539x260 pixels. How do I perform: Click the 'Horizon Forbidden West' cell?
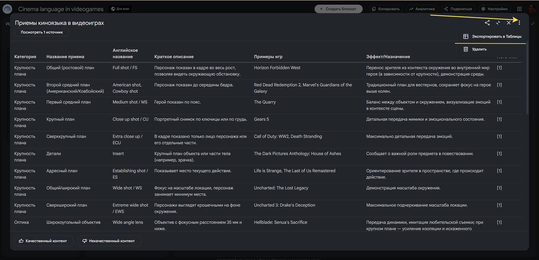277,68
